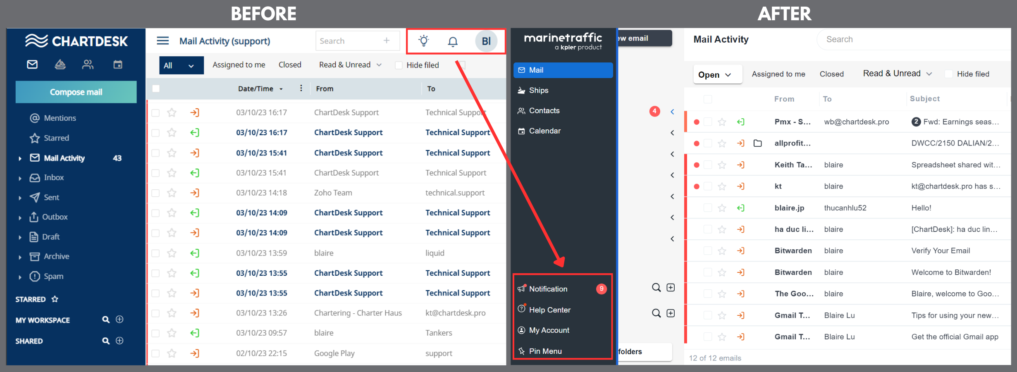This screenshot has height=372, width=1017.
Task: Click plus icon in Before search box
Action: tap(387, 41)
